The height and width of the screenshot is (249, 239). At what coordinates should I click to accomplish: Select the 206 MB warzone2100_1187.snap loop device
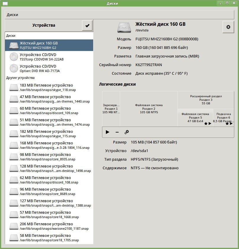point(49,226)
